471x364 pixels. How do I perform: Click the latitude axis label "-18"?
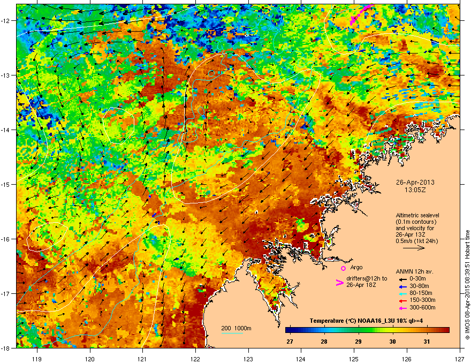click(5, 348)
